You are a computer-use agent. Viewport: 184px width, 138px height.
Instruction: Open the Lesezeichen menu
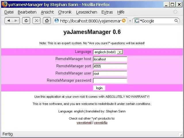87,12
